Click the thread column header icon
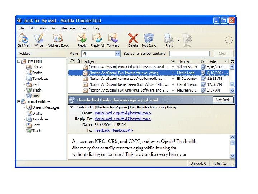The height and width of the screenshot is (194, 258). [72, 61]
